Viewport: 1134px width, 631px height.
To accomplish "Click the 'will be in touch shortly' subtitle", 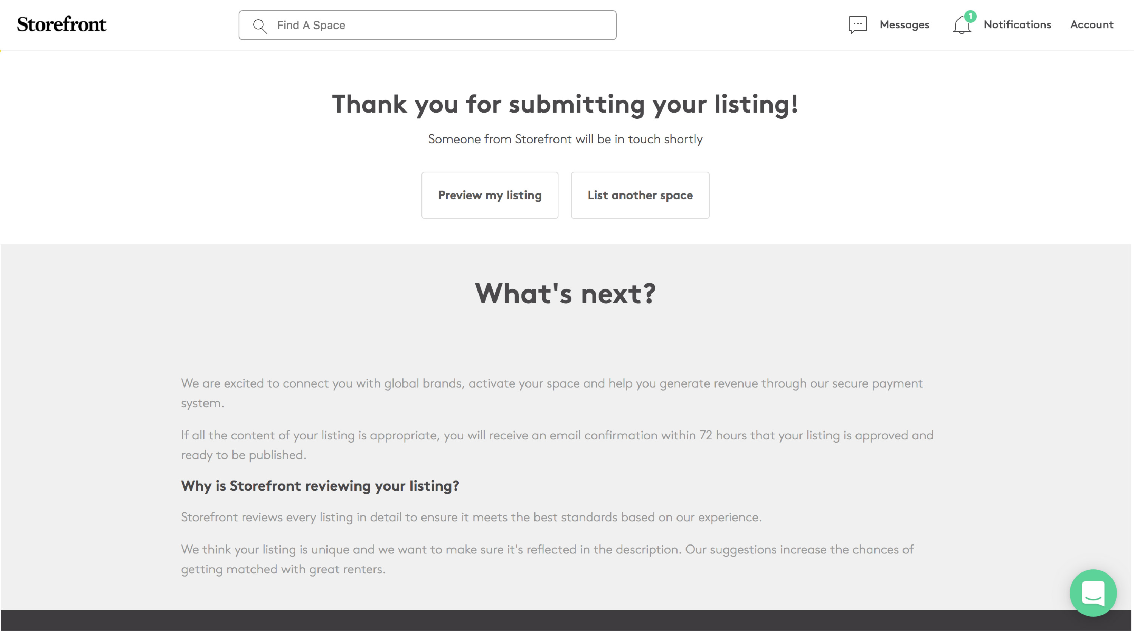I will point(565,139).
